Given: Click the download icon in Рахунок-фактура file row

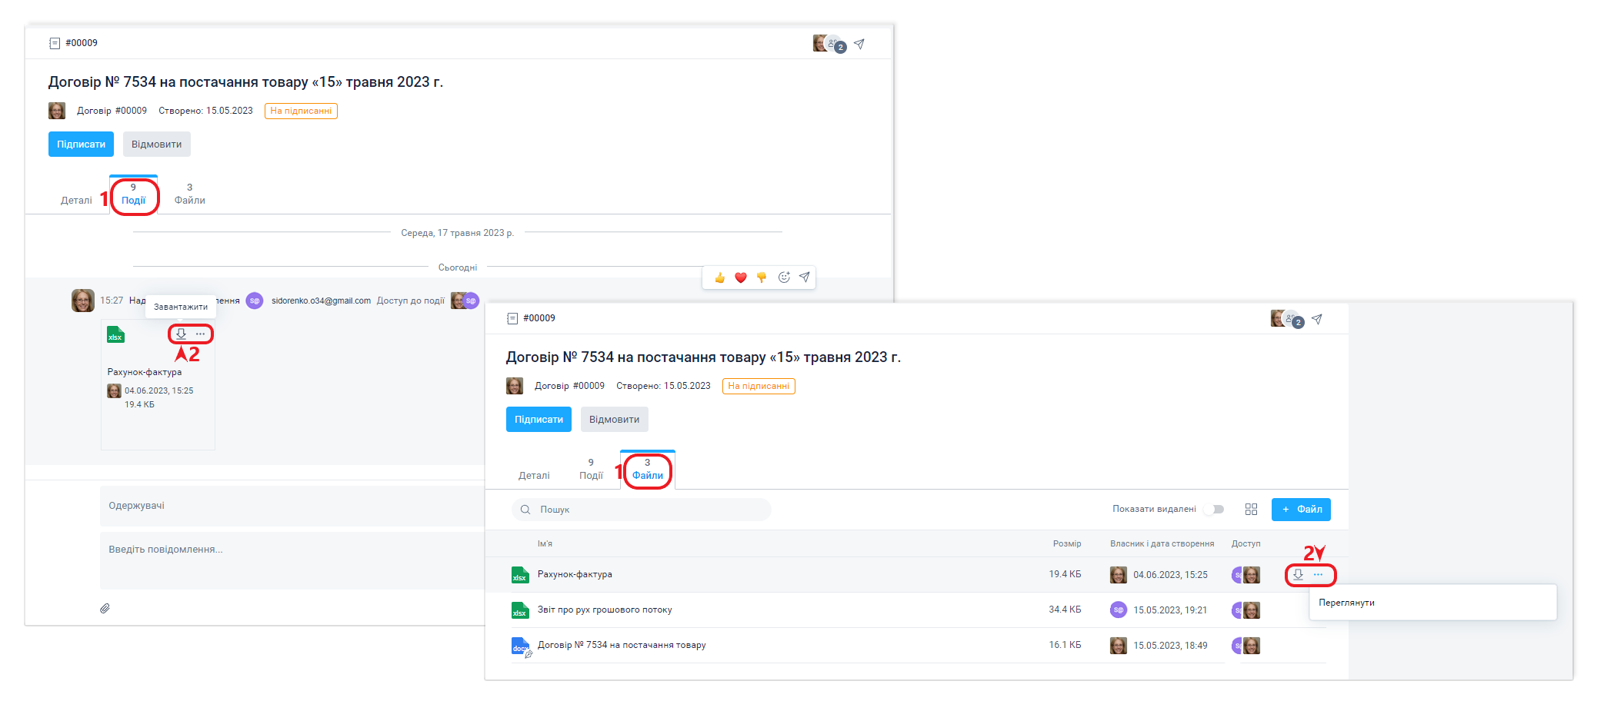Looking at the screenshot, I should tap(1298, 574).
